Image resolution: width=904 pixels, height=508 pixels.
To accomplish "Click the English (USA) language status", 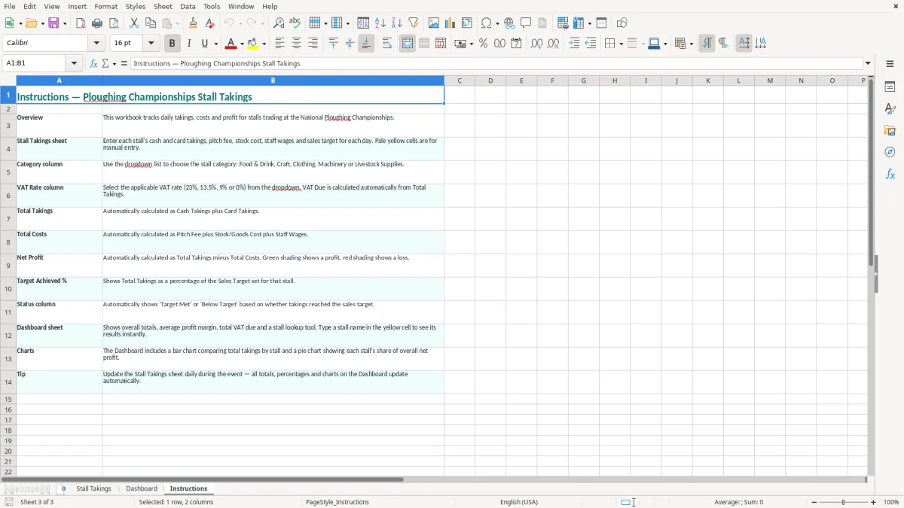I will point(519,502).
